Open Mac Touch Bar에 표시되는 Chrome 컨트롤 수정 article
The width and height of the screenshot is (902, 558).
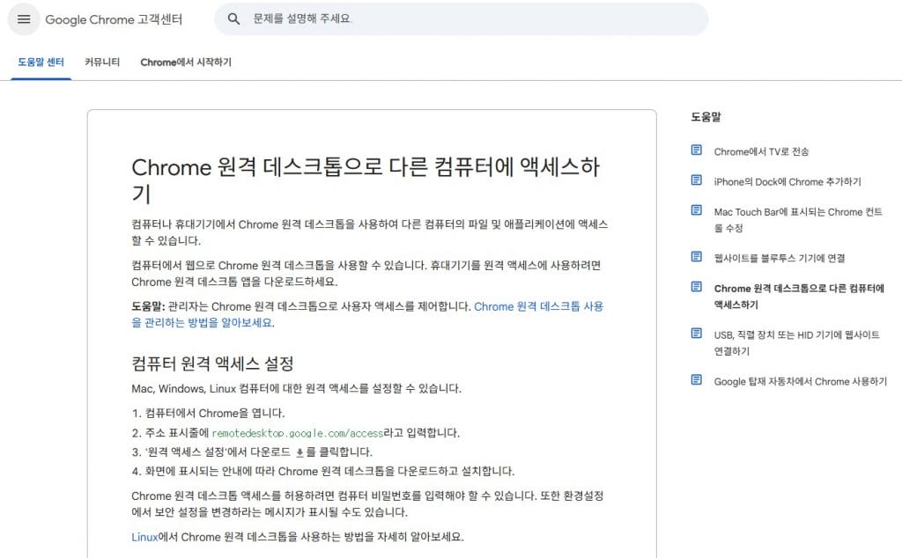coord(798,220)
